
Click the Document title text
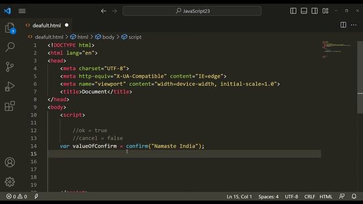[x=95, y=92]
